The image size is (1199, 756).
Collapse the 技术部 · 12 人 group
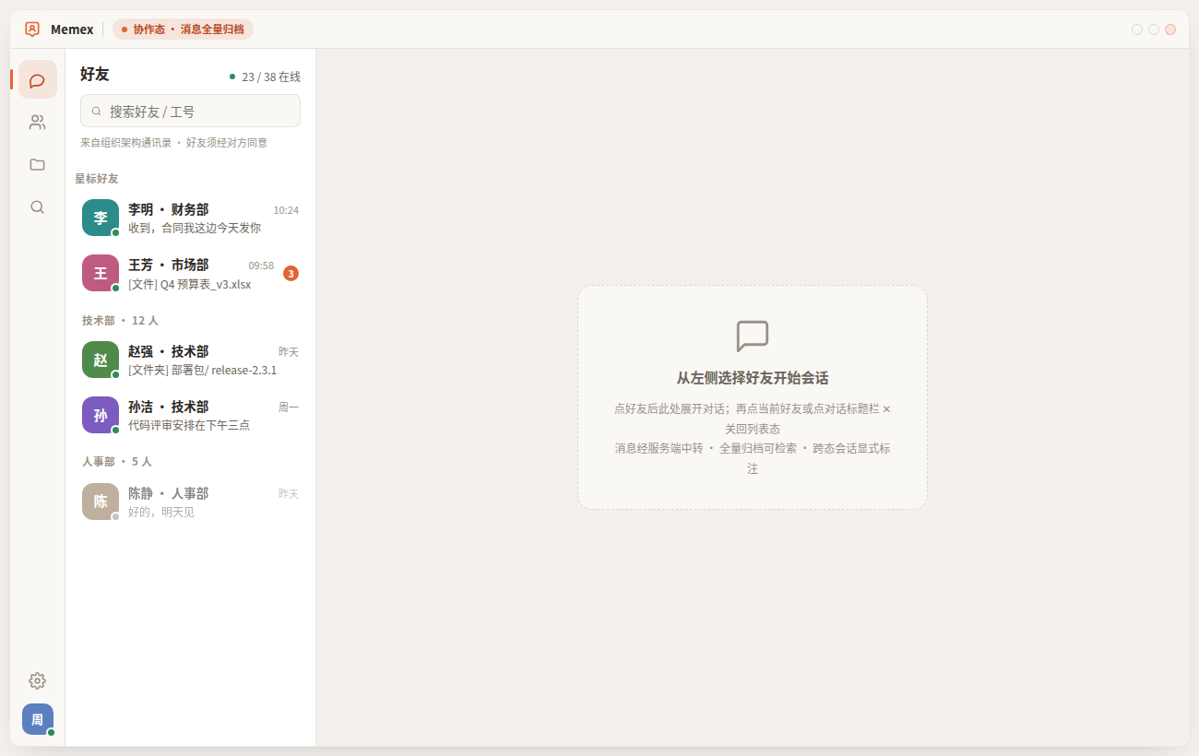[x=120, y=320]
